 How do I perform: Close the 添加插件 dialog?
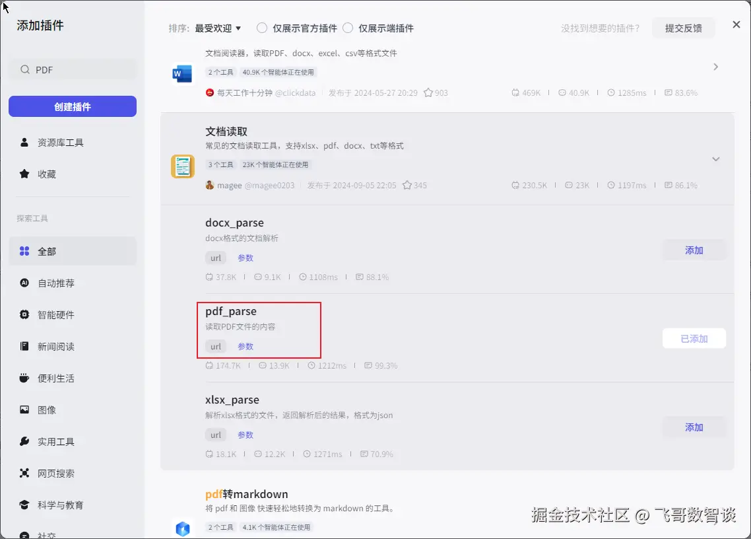(x=736, y=24)
